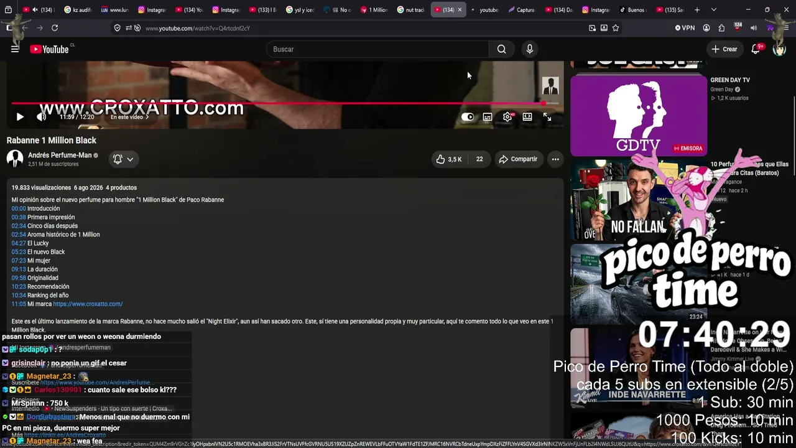Focus the Buscar search field
796x448 pixels.
(378, 49)
